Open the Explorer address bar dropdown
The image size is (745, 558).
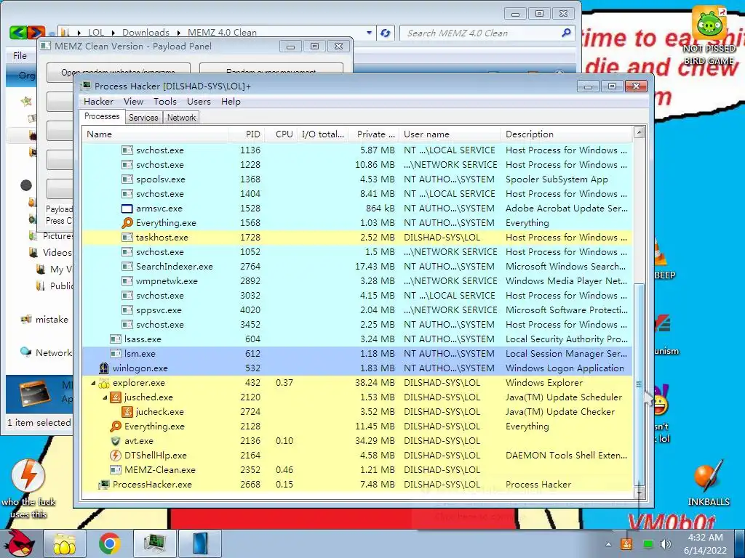(x=369, y=33)
